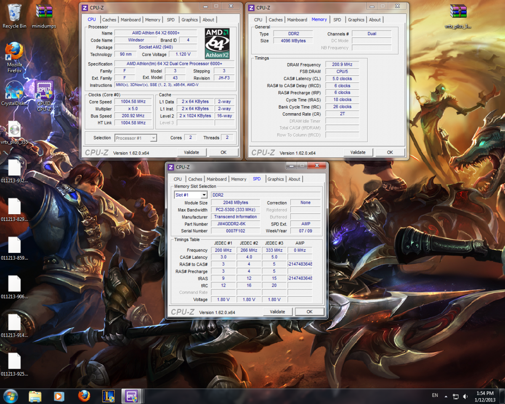
Task: Switch to CPU tab in SPD window
Action: 178,179
